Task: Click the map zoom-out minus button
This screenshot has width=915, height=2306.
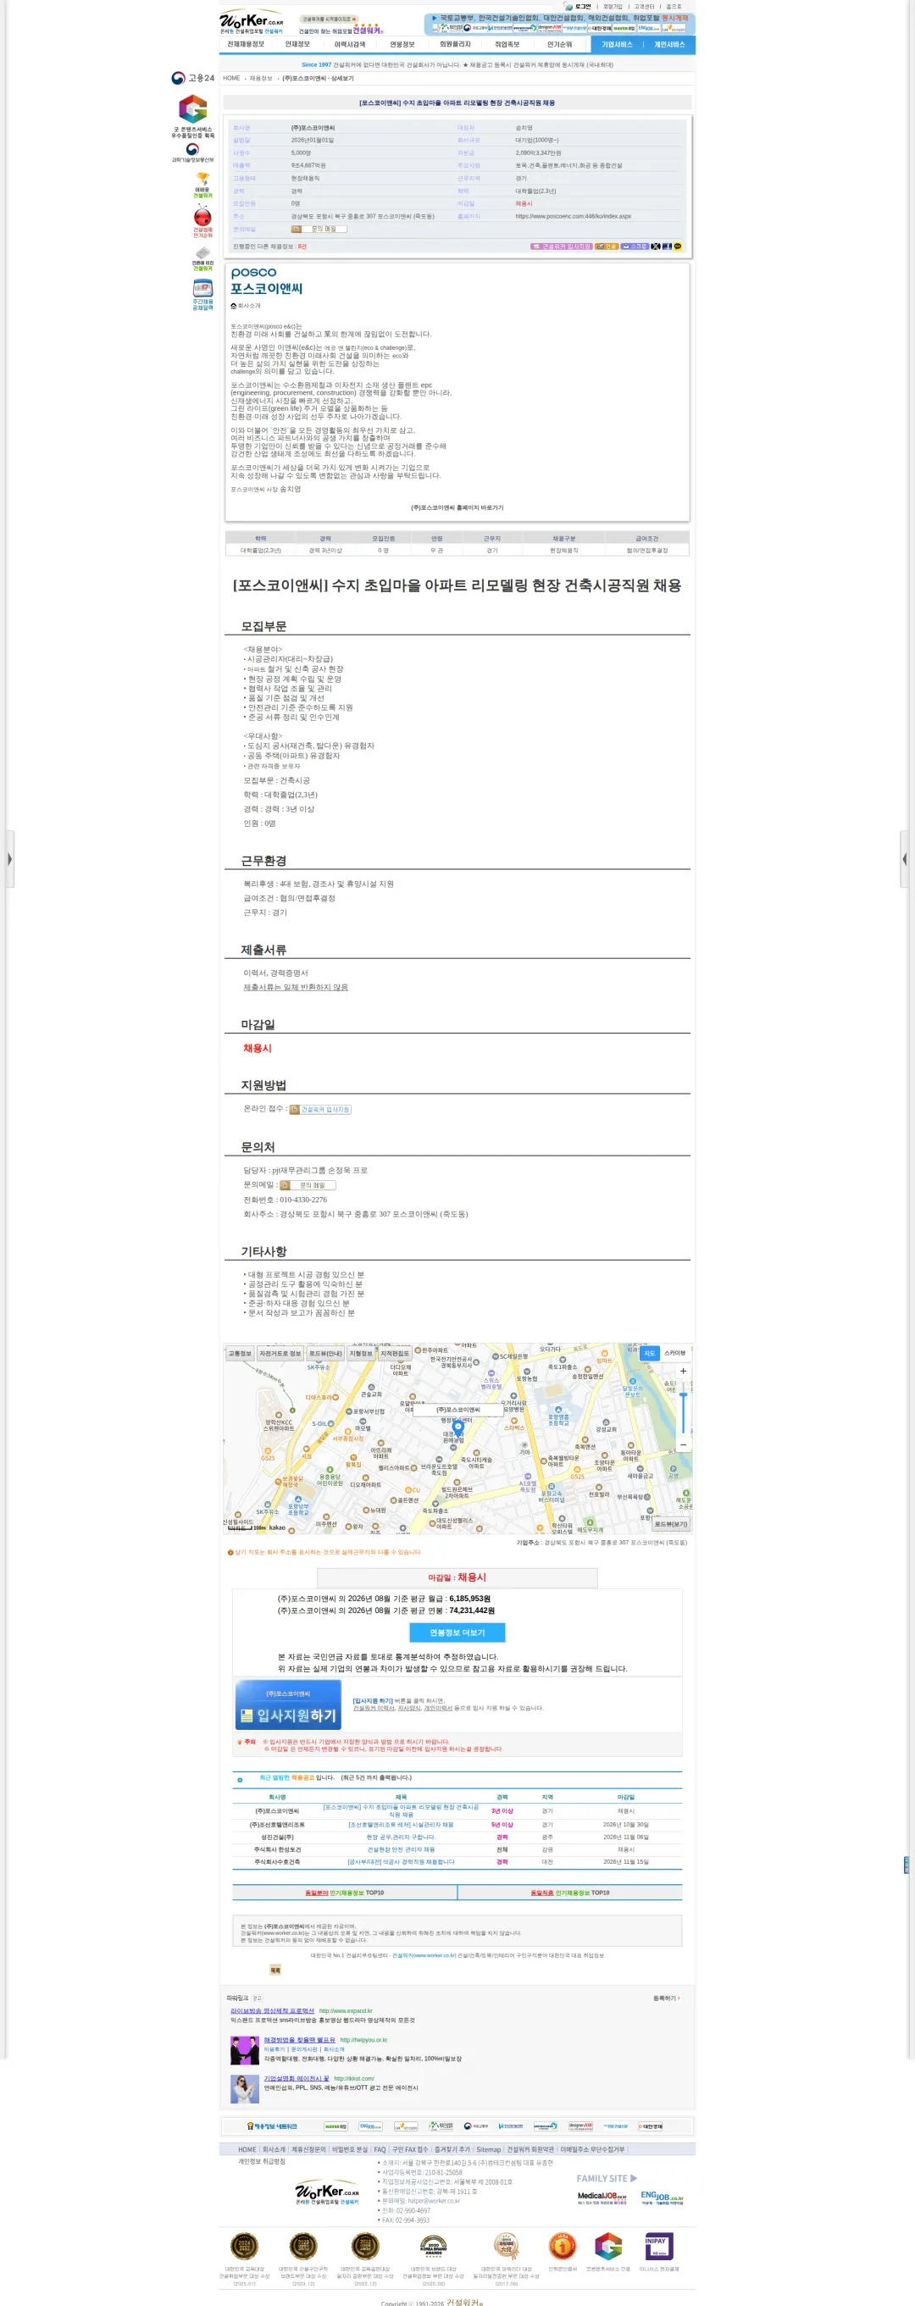Action: pyautogui.click(x=683, y=1444)
